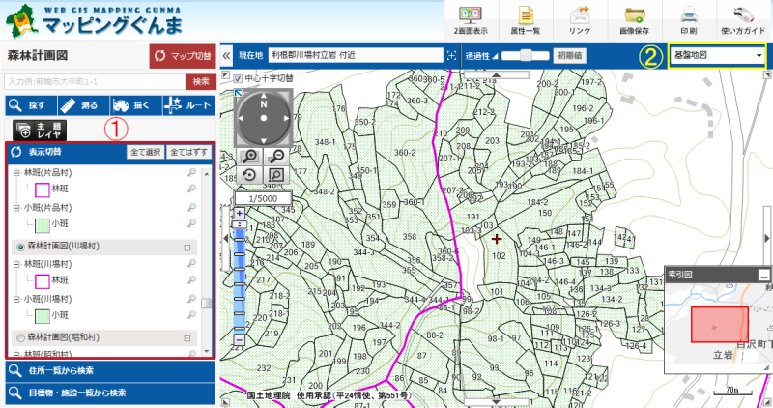Click the 主題レイヤ theme layer button
Screen dimensions: 773x408
(40, 131)
